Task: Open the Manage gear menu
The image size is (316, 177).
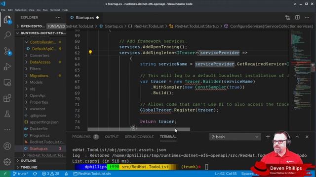Action: point(7,162)
